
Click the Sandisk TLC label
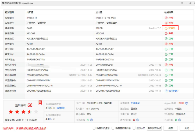tap(155, 28)
